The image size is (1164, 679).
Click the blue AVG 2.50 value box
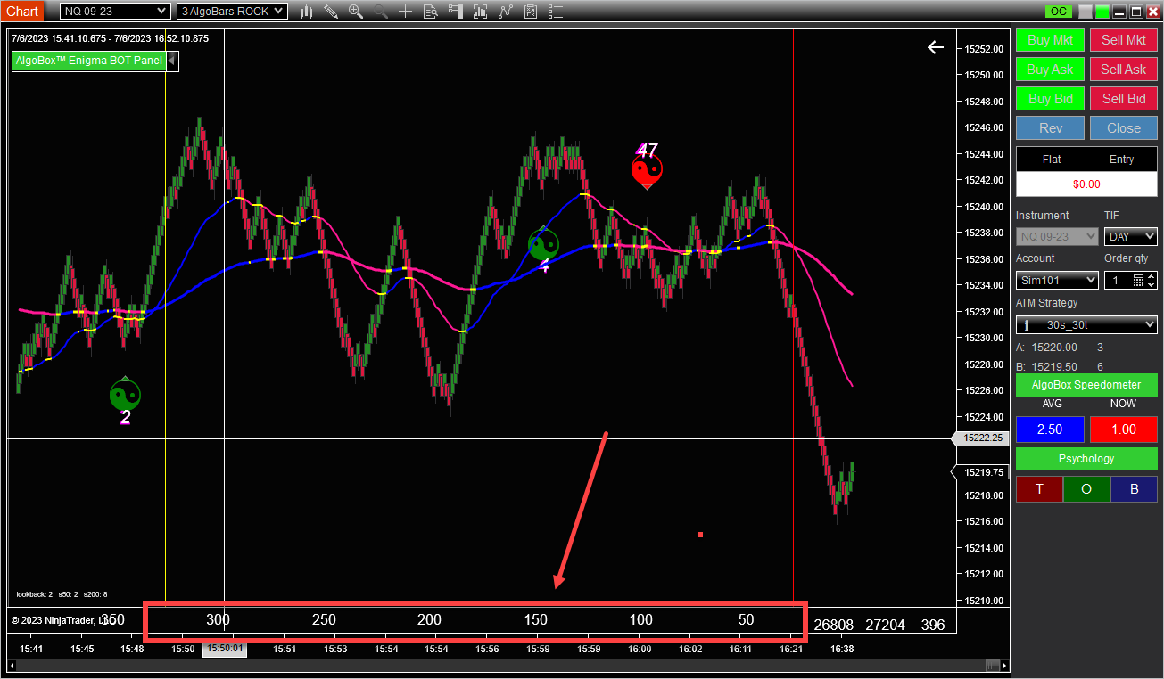coord(1051,429)
